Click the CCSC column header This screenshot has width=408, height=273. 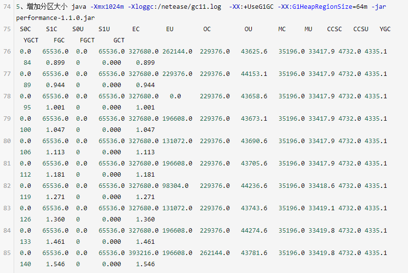click(x=334, y=29)
